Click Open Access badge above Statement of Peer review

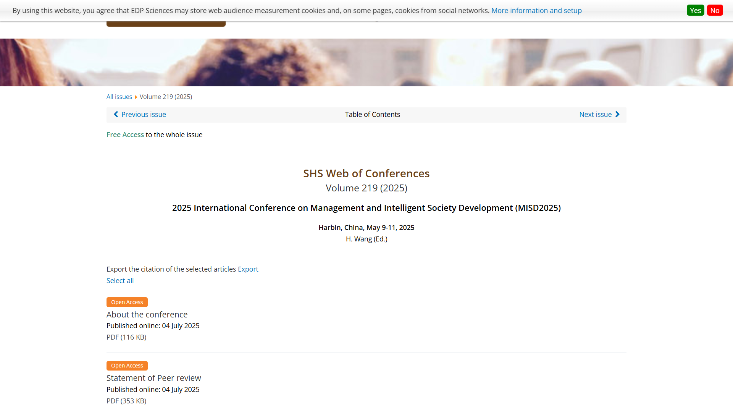click(x=127, y=366)
